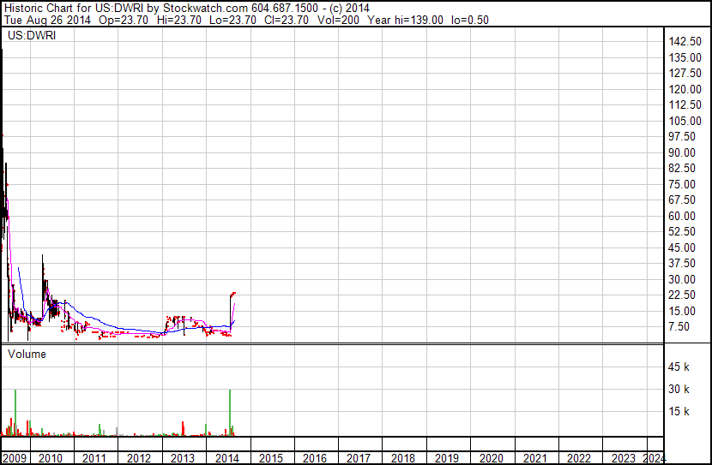This screenshot has width=712, height=465.
Task: Click the 2014 year label
Action: pos(227,458)
